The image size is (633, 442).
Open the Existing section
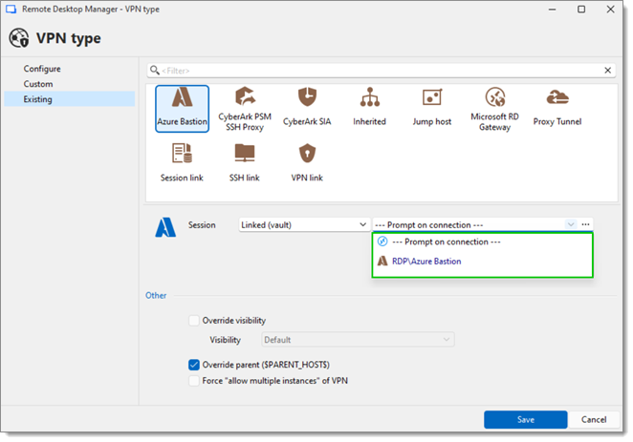[70, 99]
